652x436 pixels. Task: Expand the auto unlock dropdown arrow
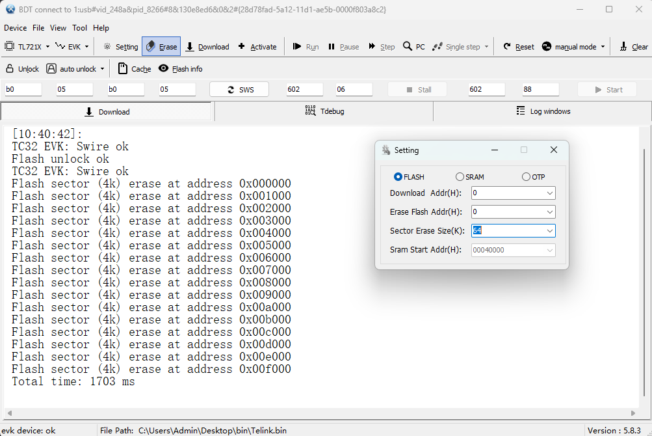(x=102, y=69)
